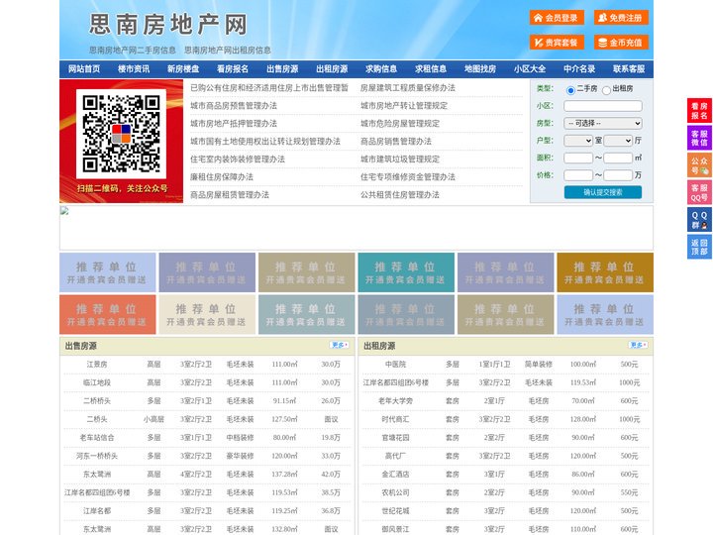Open 出售房源 navigation item

click(282, 69)
